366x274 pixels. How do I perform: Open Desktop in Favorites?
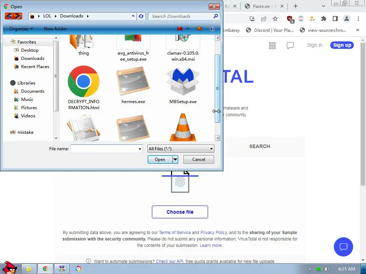coord(30,50)
